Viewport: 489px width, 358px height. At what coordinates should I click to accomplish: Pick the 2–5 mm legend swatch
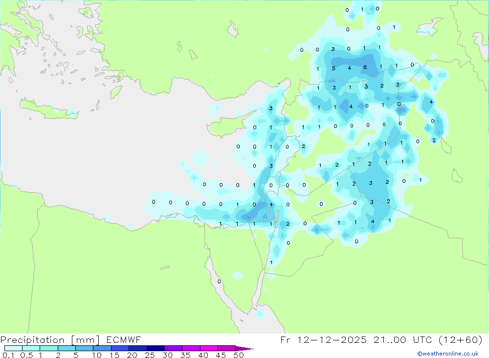pos(67,348)
